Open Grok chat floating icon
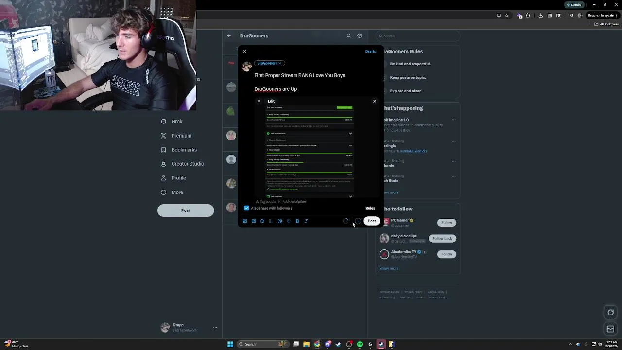This screenshot has height=350, width=622. pos(611,313)
